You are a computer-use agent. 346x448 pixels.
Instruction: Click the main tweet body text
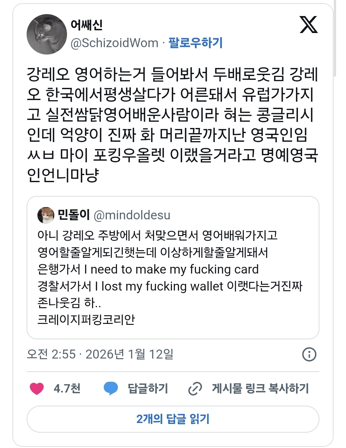(172, 124)
